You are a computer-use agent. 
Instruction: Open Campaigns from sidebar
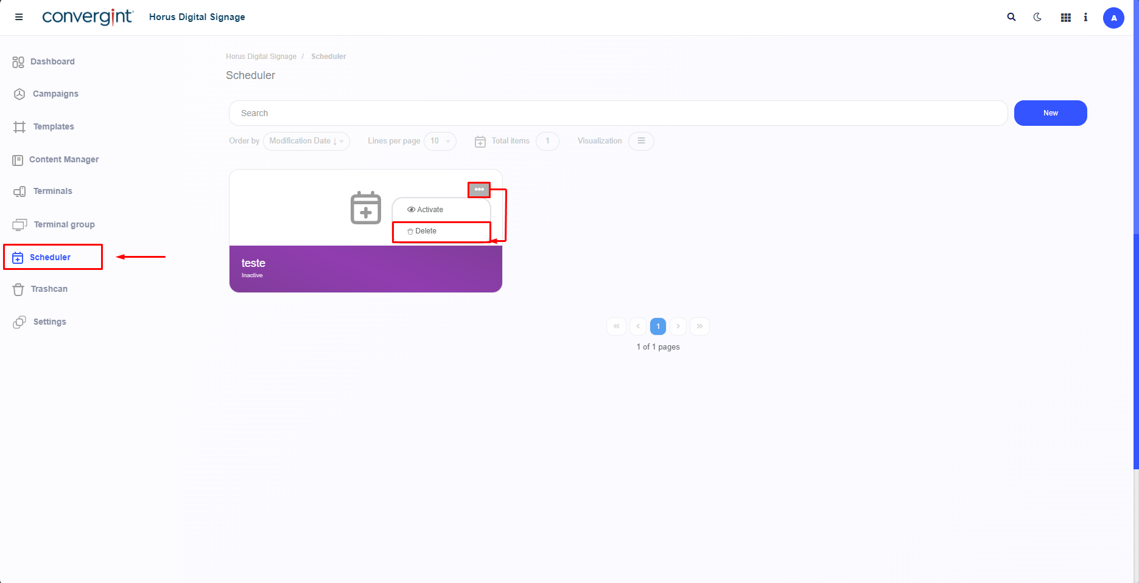coord(55,94)
